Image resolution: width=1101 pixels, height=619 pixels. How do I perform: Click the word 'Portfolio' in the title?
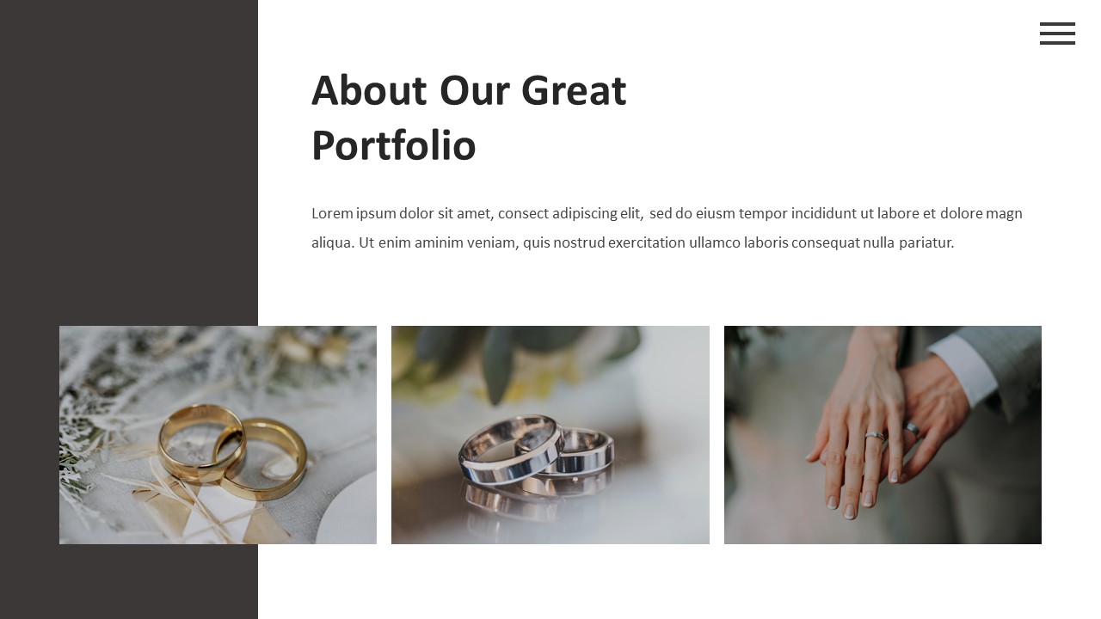(x=393, y=145)
